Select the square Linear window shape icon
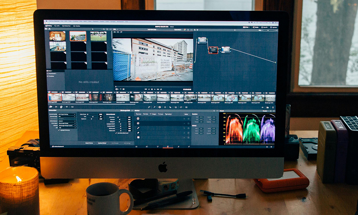This screenshot has height=215, width=358. tap(138, 119)
